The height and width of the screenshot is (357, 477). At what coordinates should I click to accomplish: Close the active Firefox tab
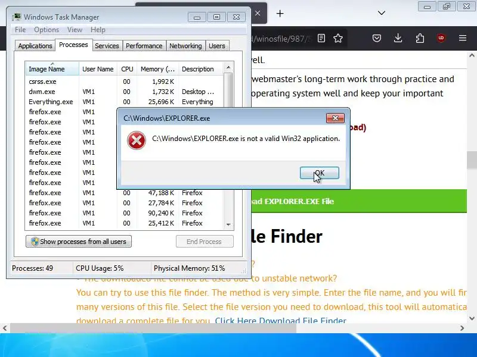258,13
